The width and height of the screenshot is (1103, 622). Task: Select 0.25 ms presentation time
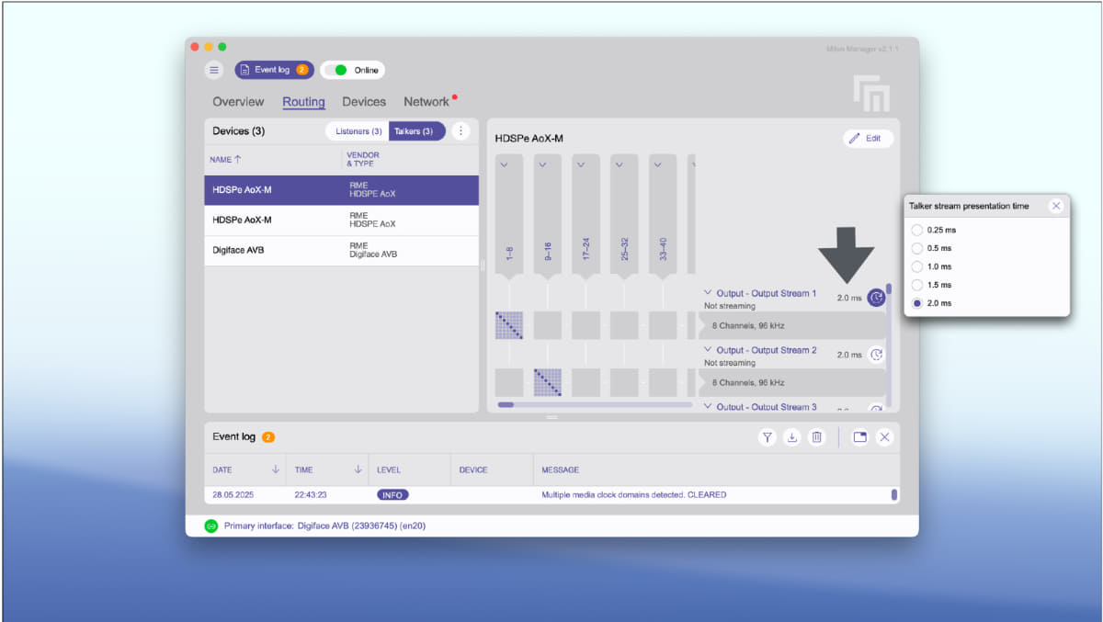tap(917, 230)
